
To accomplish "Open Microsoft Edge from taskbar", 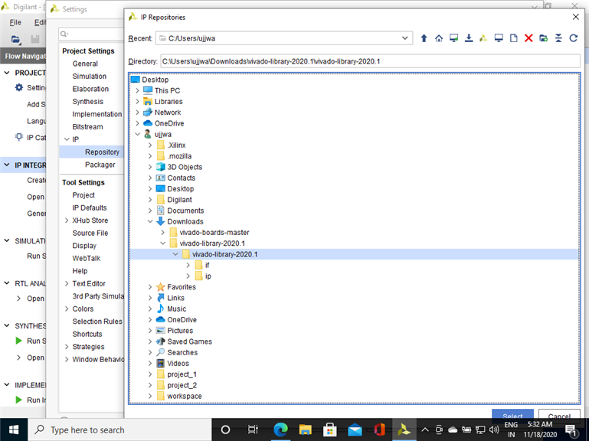I will pyautogui.click(x=280, y=430).
